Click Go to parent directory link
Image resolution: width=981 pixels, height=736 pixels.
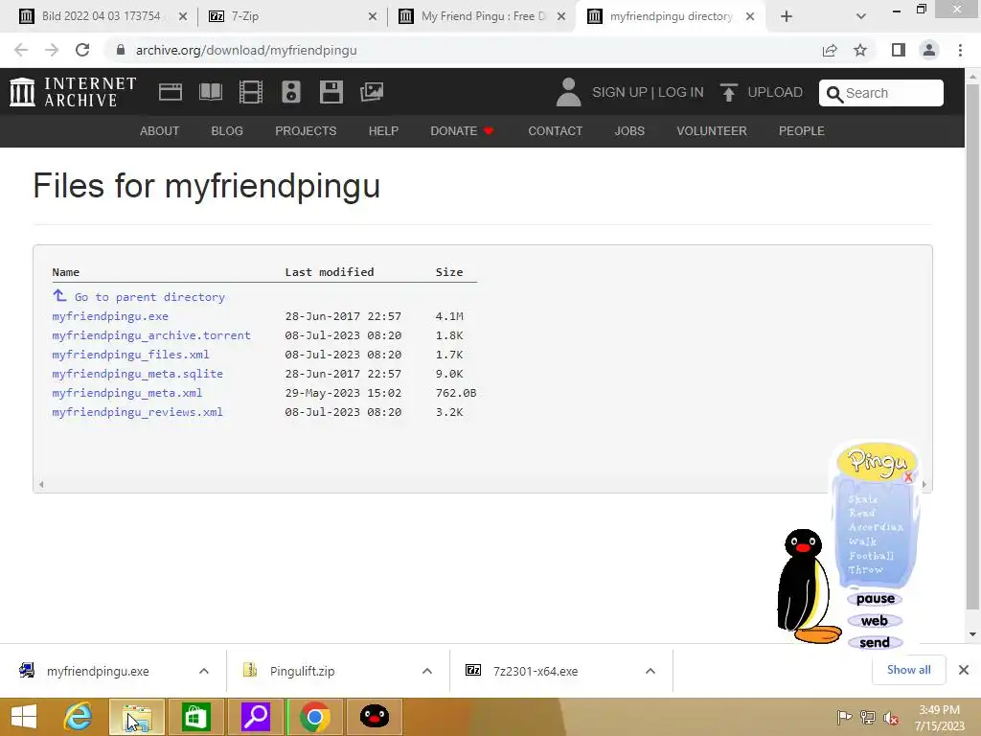point(149,297)
